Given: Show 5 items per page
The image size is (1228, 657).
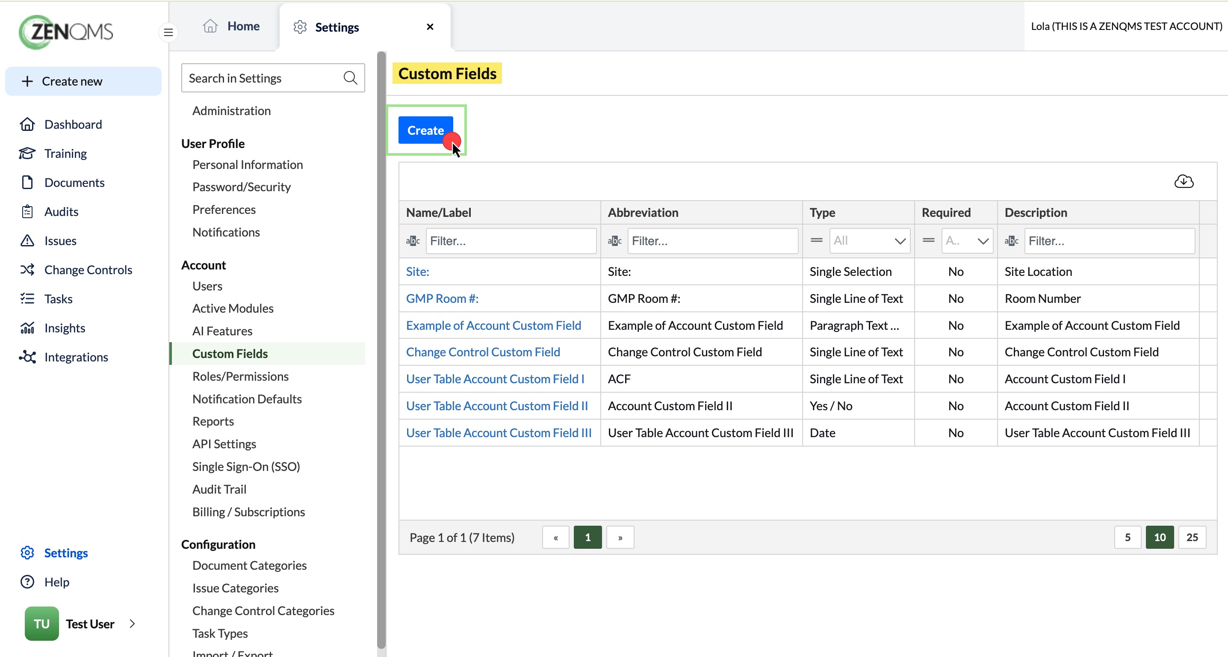Looking at the screenshot, I should point(1128,537).
